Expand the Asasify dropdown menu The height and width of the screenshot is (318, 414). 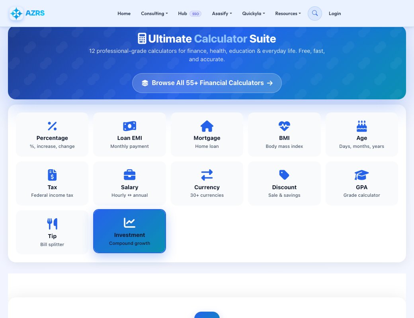[222, 14]
